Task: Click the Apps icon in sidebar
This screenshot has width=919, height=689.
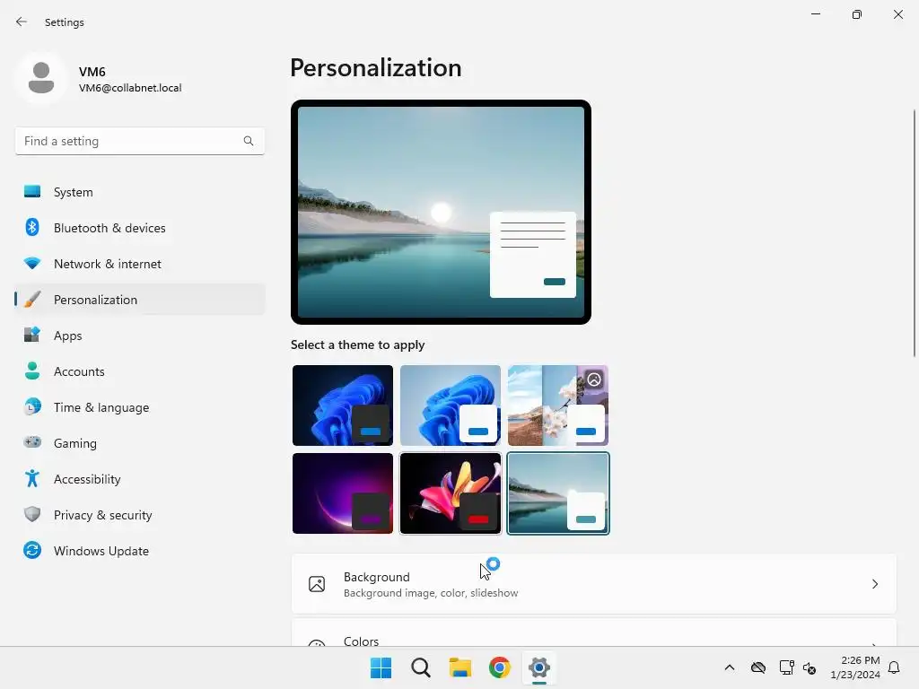Action: (x=32, y=336)
